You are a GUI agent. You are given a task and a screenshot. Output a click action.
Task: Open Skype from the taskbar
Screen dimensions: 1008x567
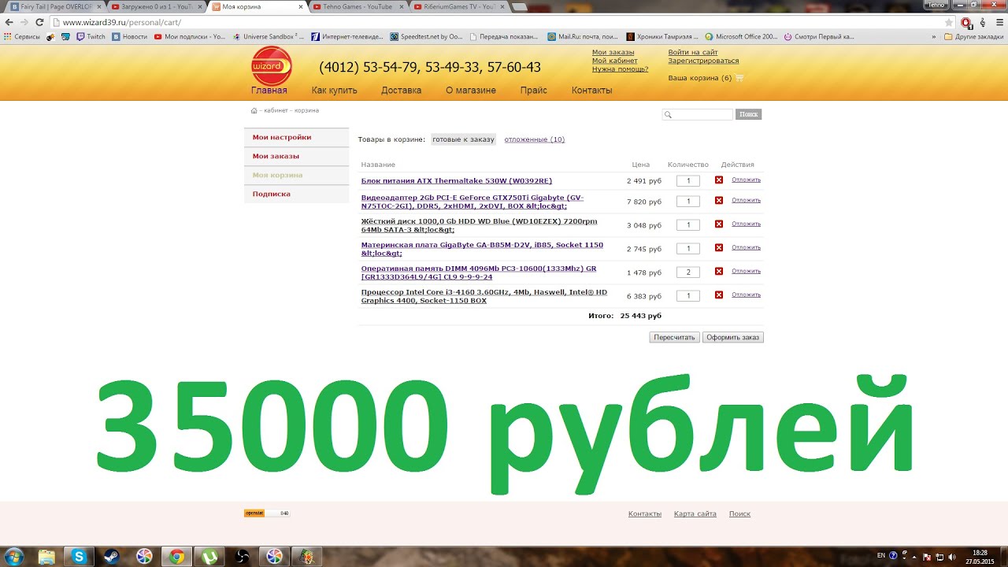pyautogui.click(x=79, y=557)
